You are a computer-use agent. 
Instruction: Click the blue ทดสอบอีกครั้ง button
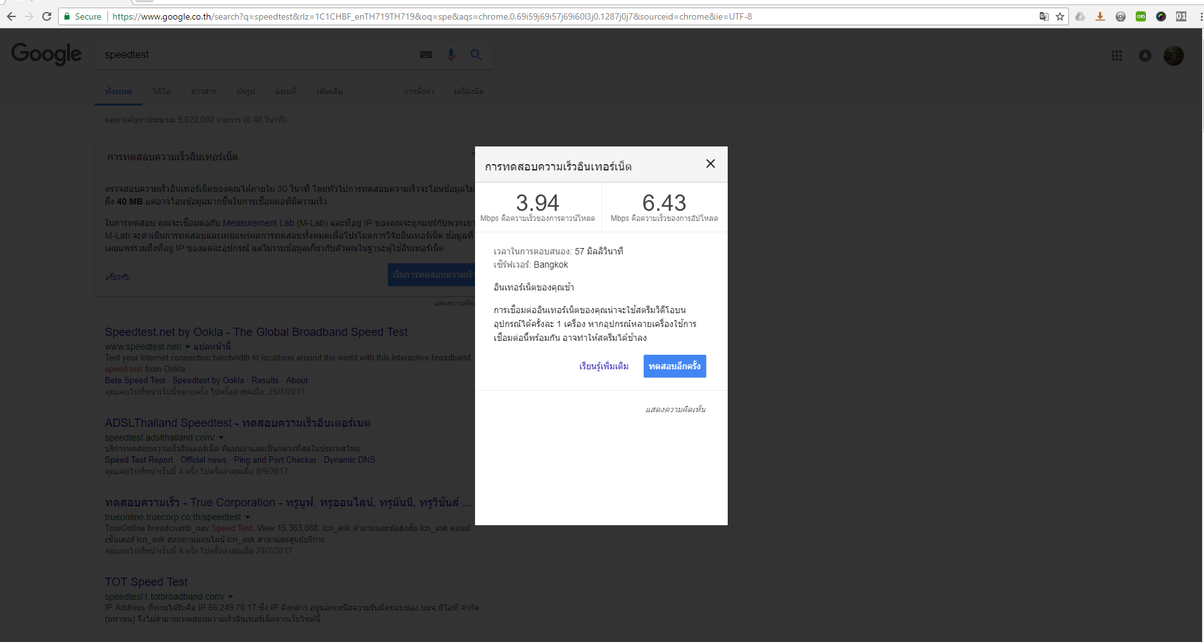point(675,366)
